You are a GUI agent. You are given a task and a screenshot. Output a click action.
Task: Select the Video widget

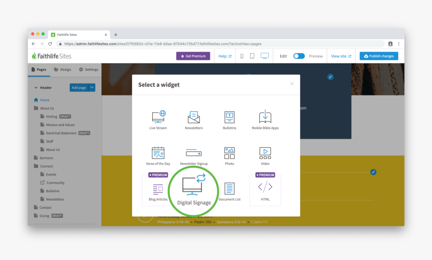(x=265, y=156)
